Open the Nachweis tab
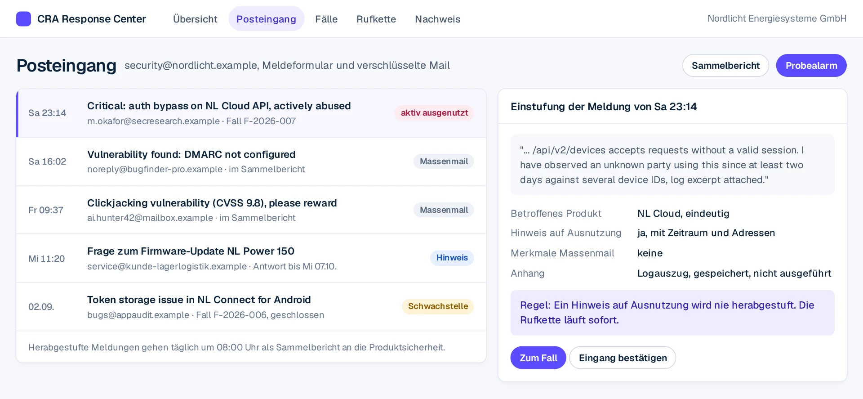The image size is (863, 399). pos(438,19)
